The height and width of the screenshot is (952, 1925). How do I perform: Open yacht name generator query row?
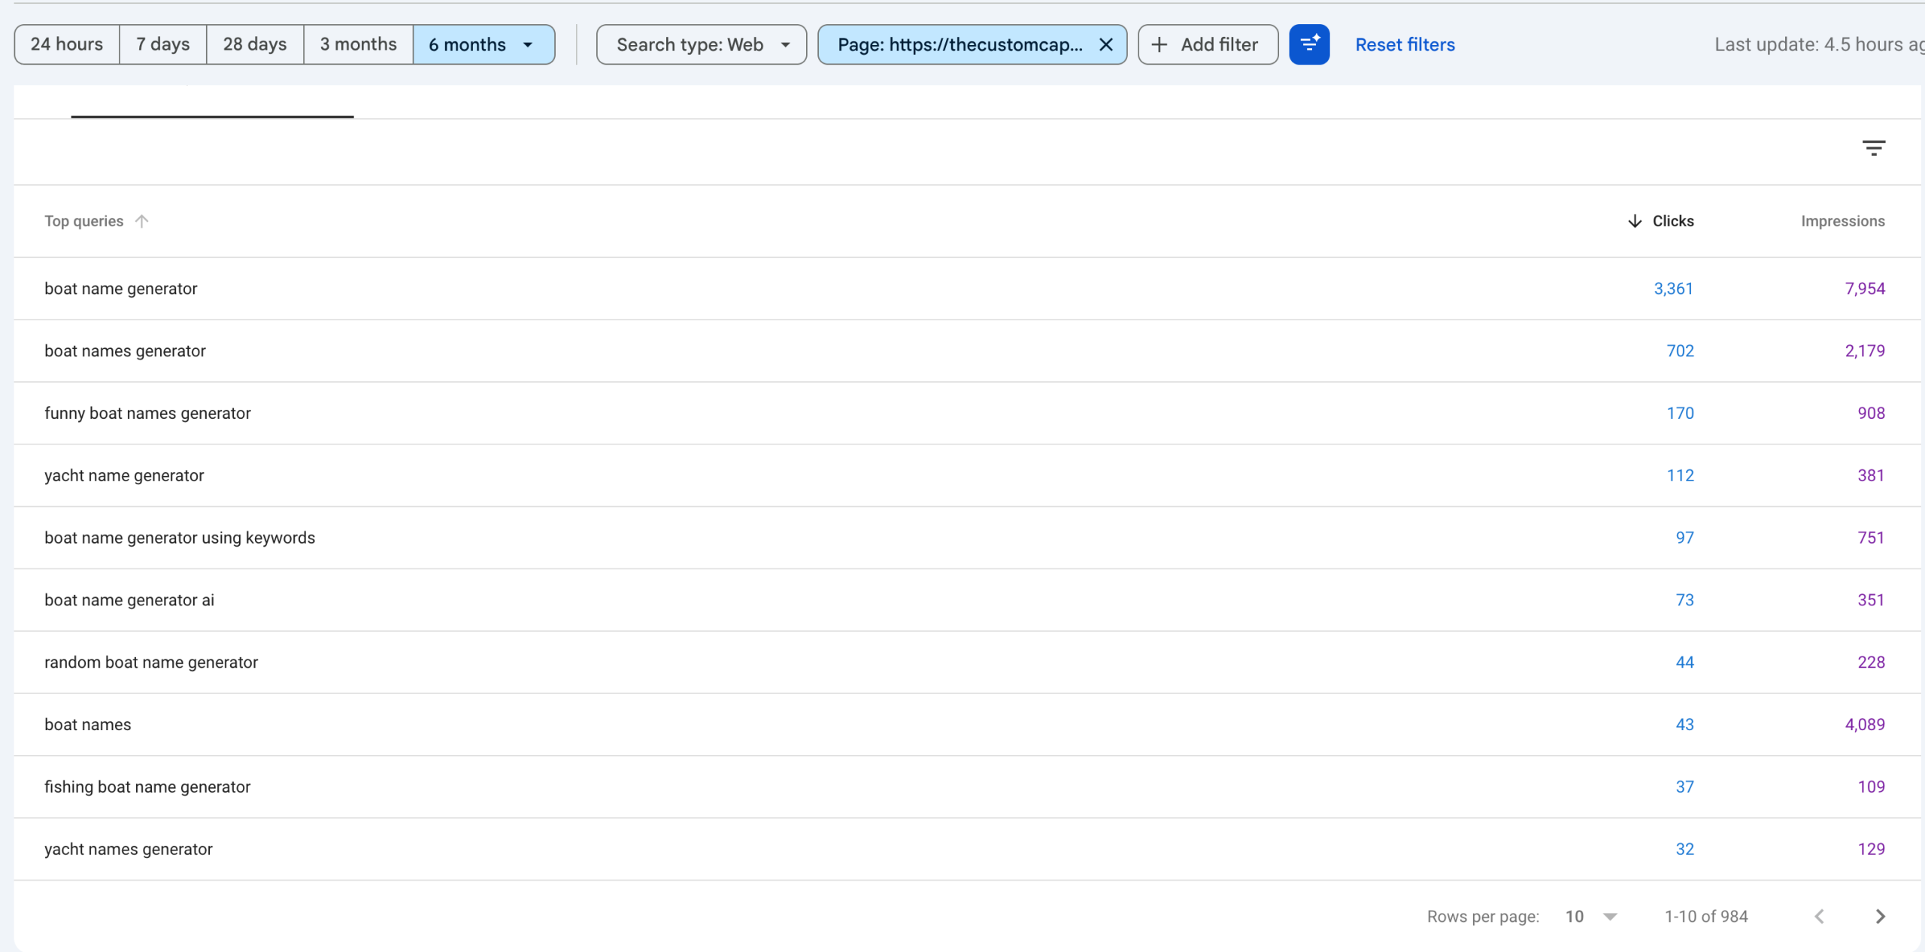(124, 475)
